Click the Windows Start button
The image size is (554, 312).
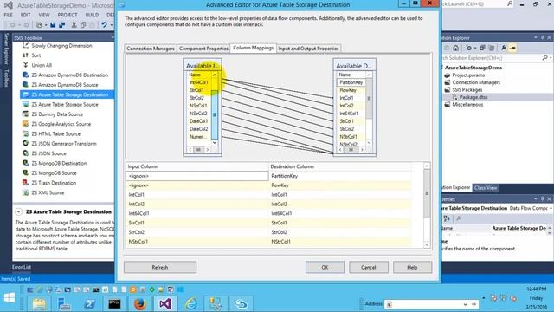coord(10,298)
